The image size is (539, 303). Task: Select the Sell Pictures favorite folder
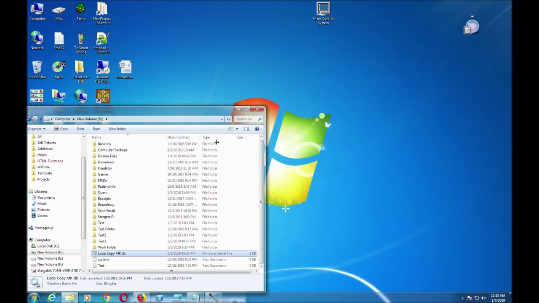[x=46, y=143]
